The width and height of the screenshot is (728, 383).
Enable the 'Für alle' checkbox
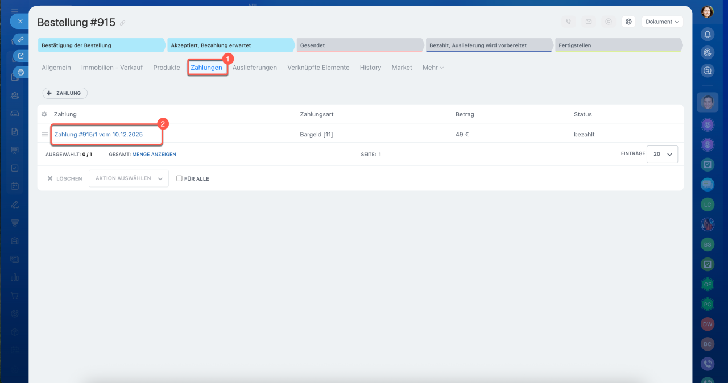[179, 178]
